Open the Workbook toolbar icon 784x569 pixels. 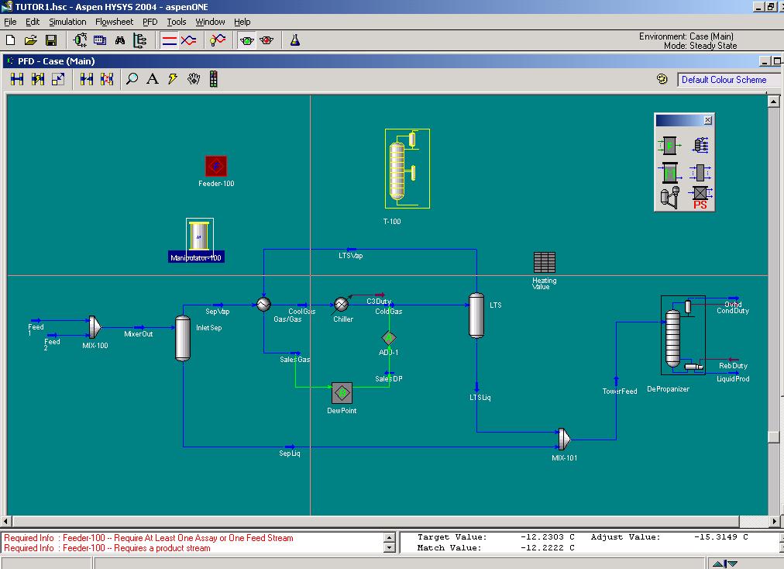coord(100,40)
